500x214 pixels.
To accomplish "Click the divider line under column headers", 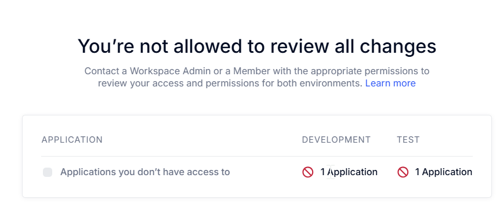I will click(257, 156).
